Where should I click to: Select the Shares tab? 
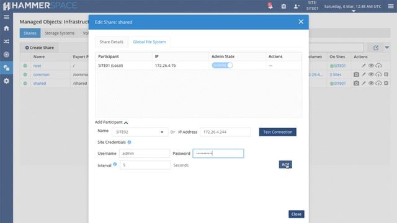coord(30,33)
